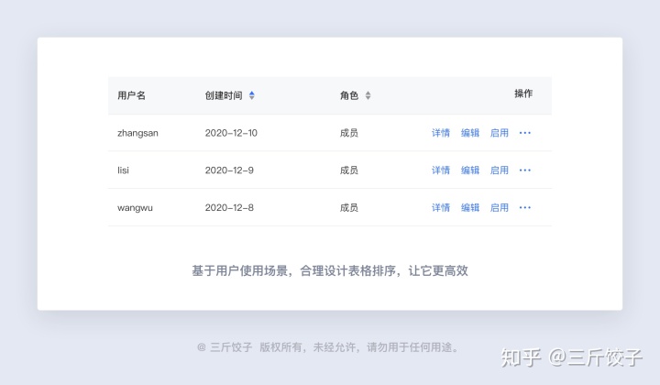660x385 pixels.
Task: Edit lisi via 编辑 link
Action: tap(470, 170)
